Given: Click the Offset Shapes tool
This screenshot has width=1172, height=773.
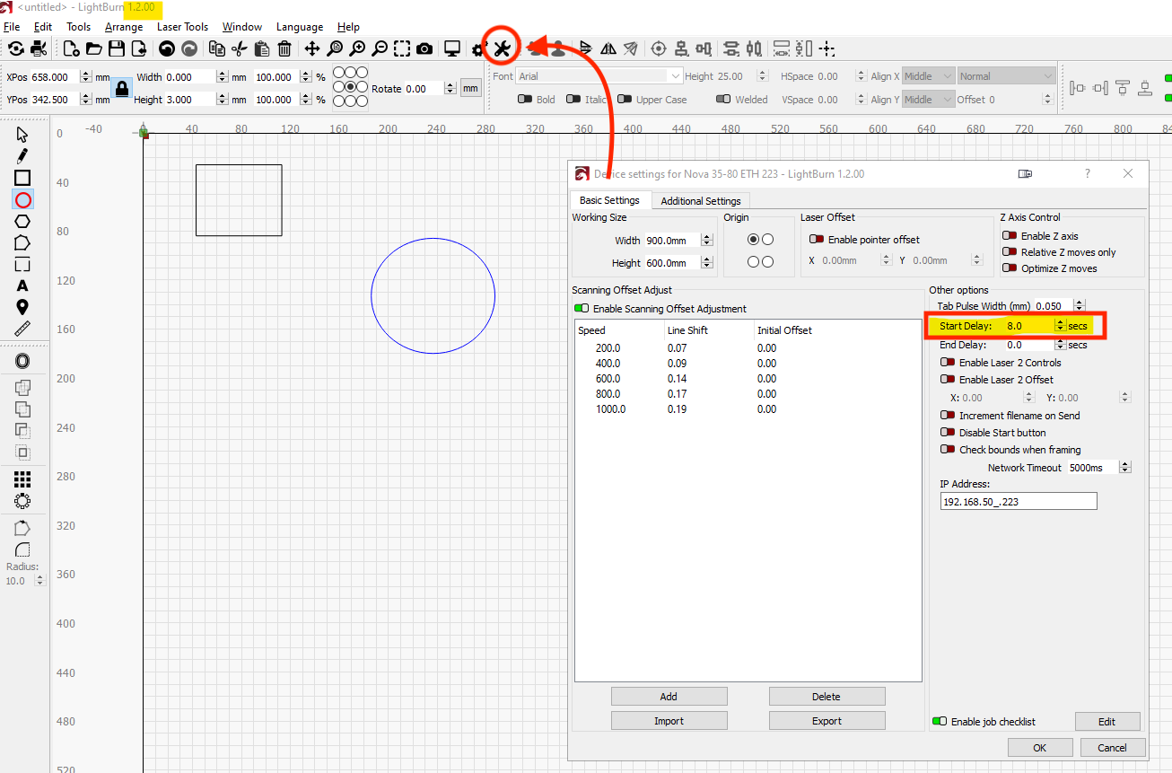Looking at the screenshot, I should [x=22, y=361].
